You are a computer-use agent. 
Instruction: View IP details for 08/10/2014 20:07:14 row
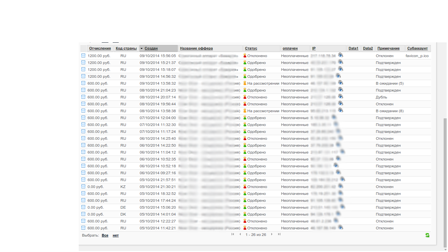(x=341, y=97)
